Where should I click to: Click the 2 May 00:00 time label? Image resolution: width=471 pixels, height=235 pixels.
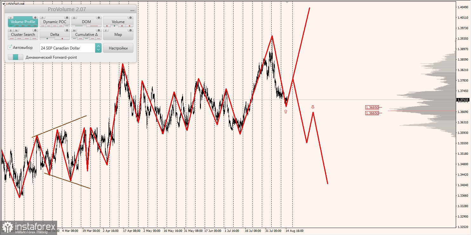pyautogui.click(x=152, y=231)
